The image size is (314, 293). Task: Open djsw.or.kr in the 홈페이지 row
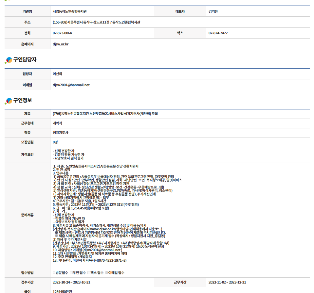61,44
